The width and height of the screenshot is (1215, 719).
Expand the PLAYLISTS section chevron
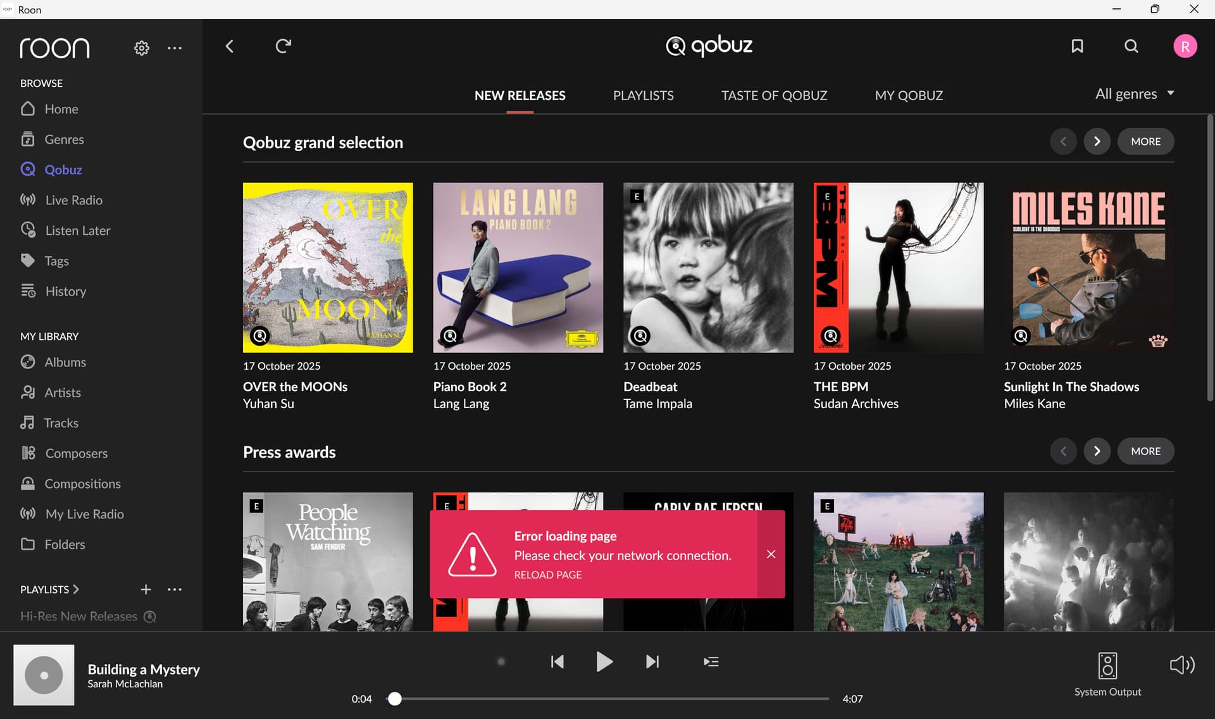point(76,589)
